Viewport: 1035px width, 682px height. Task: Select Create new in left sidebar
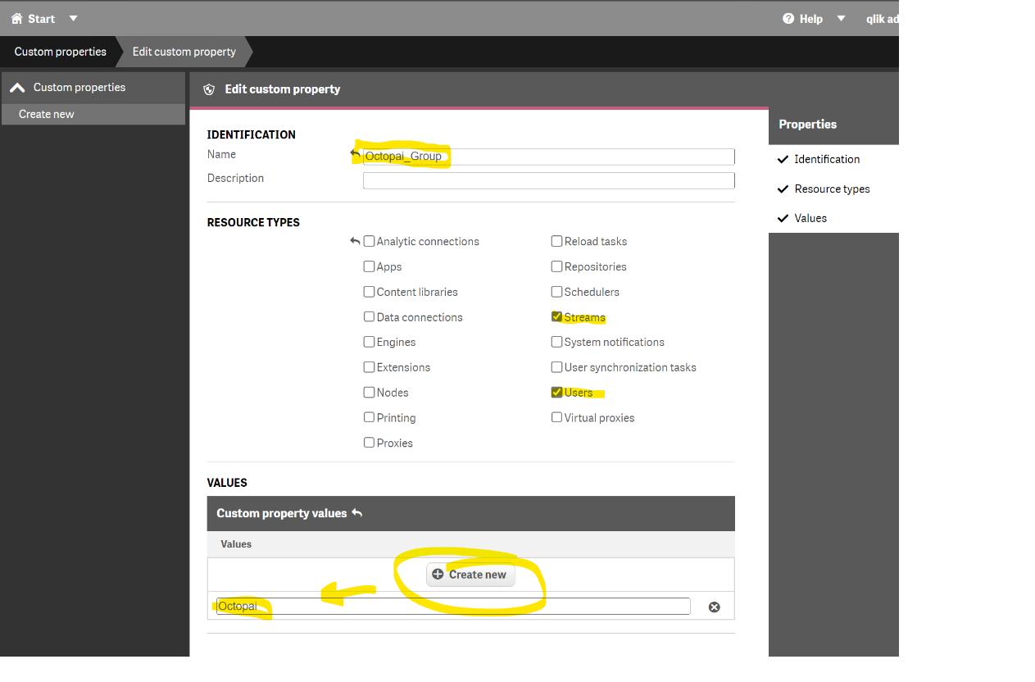(x=47, y=114)
